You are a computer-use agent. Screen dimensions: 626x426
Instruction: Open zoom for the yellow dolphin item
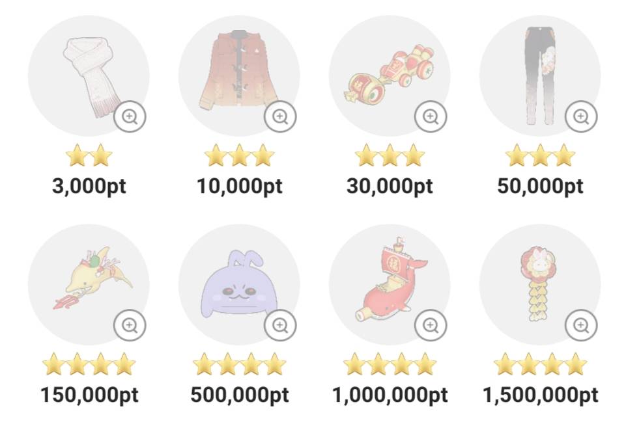coord(130,324)
